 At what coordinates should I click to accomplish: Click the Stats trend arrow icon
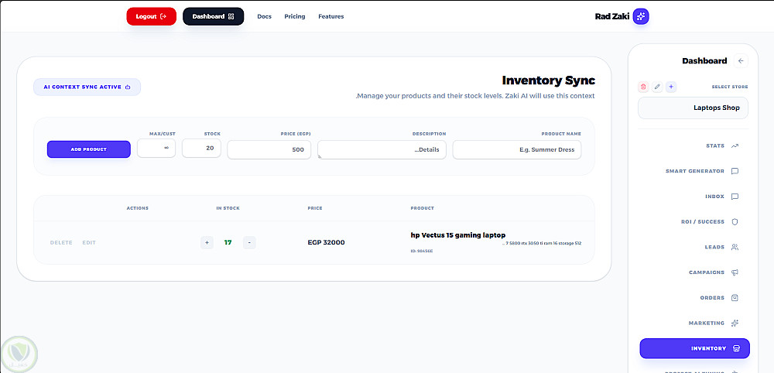pyautogui.click(x=735, y=145)
